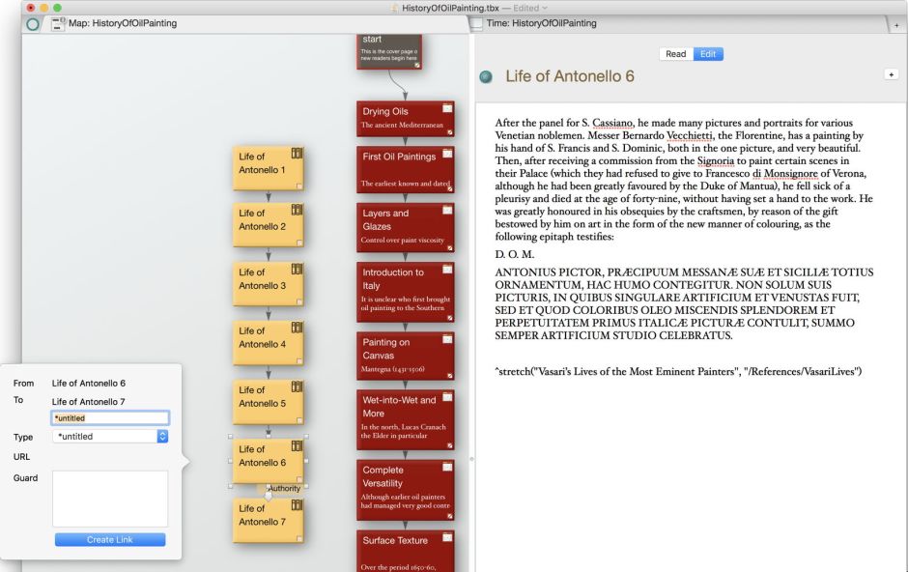Click the badge icon on Drying Oils note
This screenshot has width=908, height=572.
click(x=447, y=107)
